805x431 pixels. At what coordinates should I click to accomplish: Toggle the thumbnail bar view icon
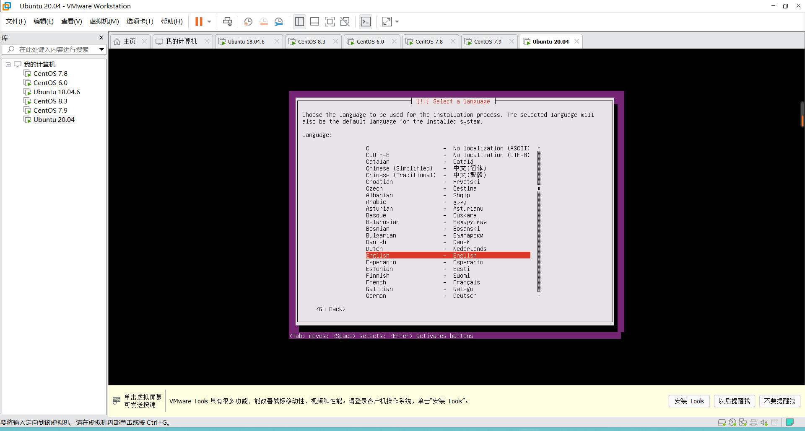click(x=314, y=21)
